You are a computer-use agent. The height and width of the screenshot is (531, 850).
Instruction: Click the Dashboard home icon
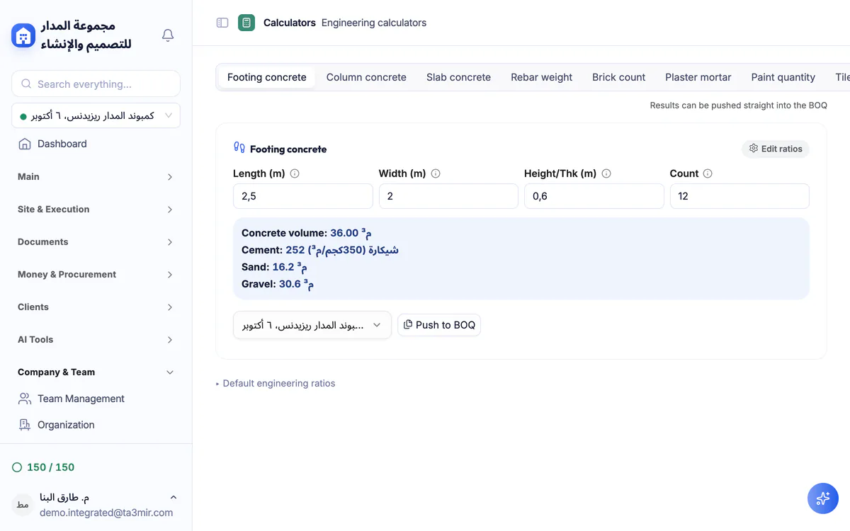pyautogui.click(x=25, y=144)
